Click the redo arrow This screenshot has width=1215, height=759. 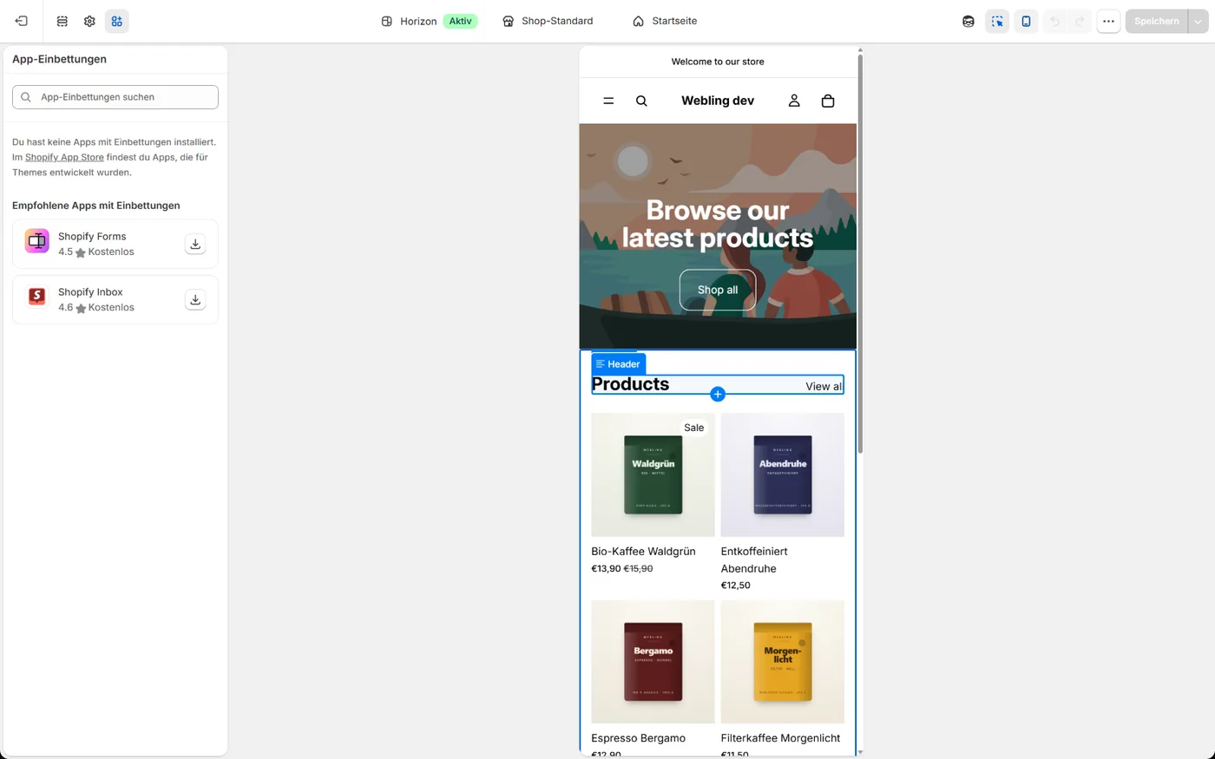point(1080,21)
